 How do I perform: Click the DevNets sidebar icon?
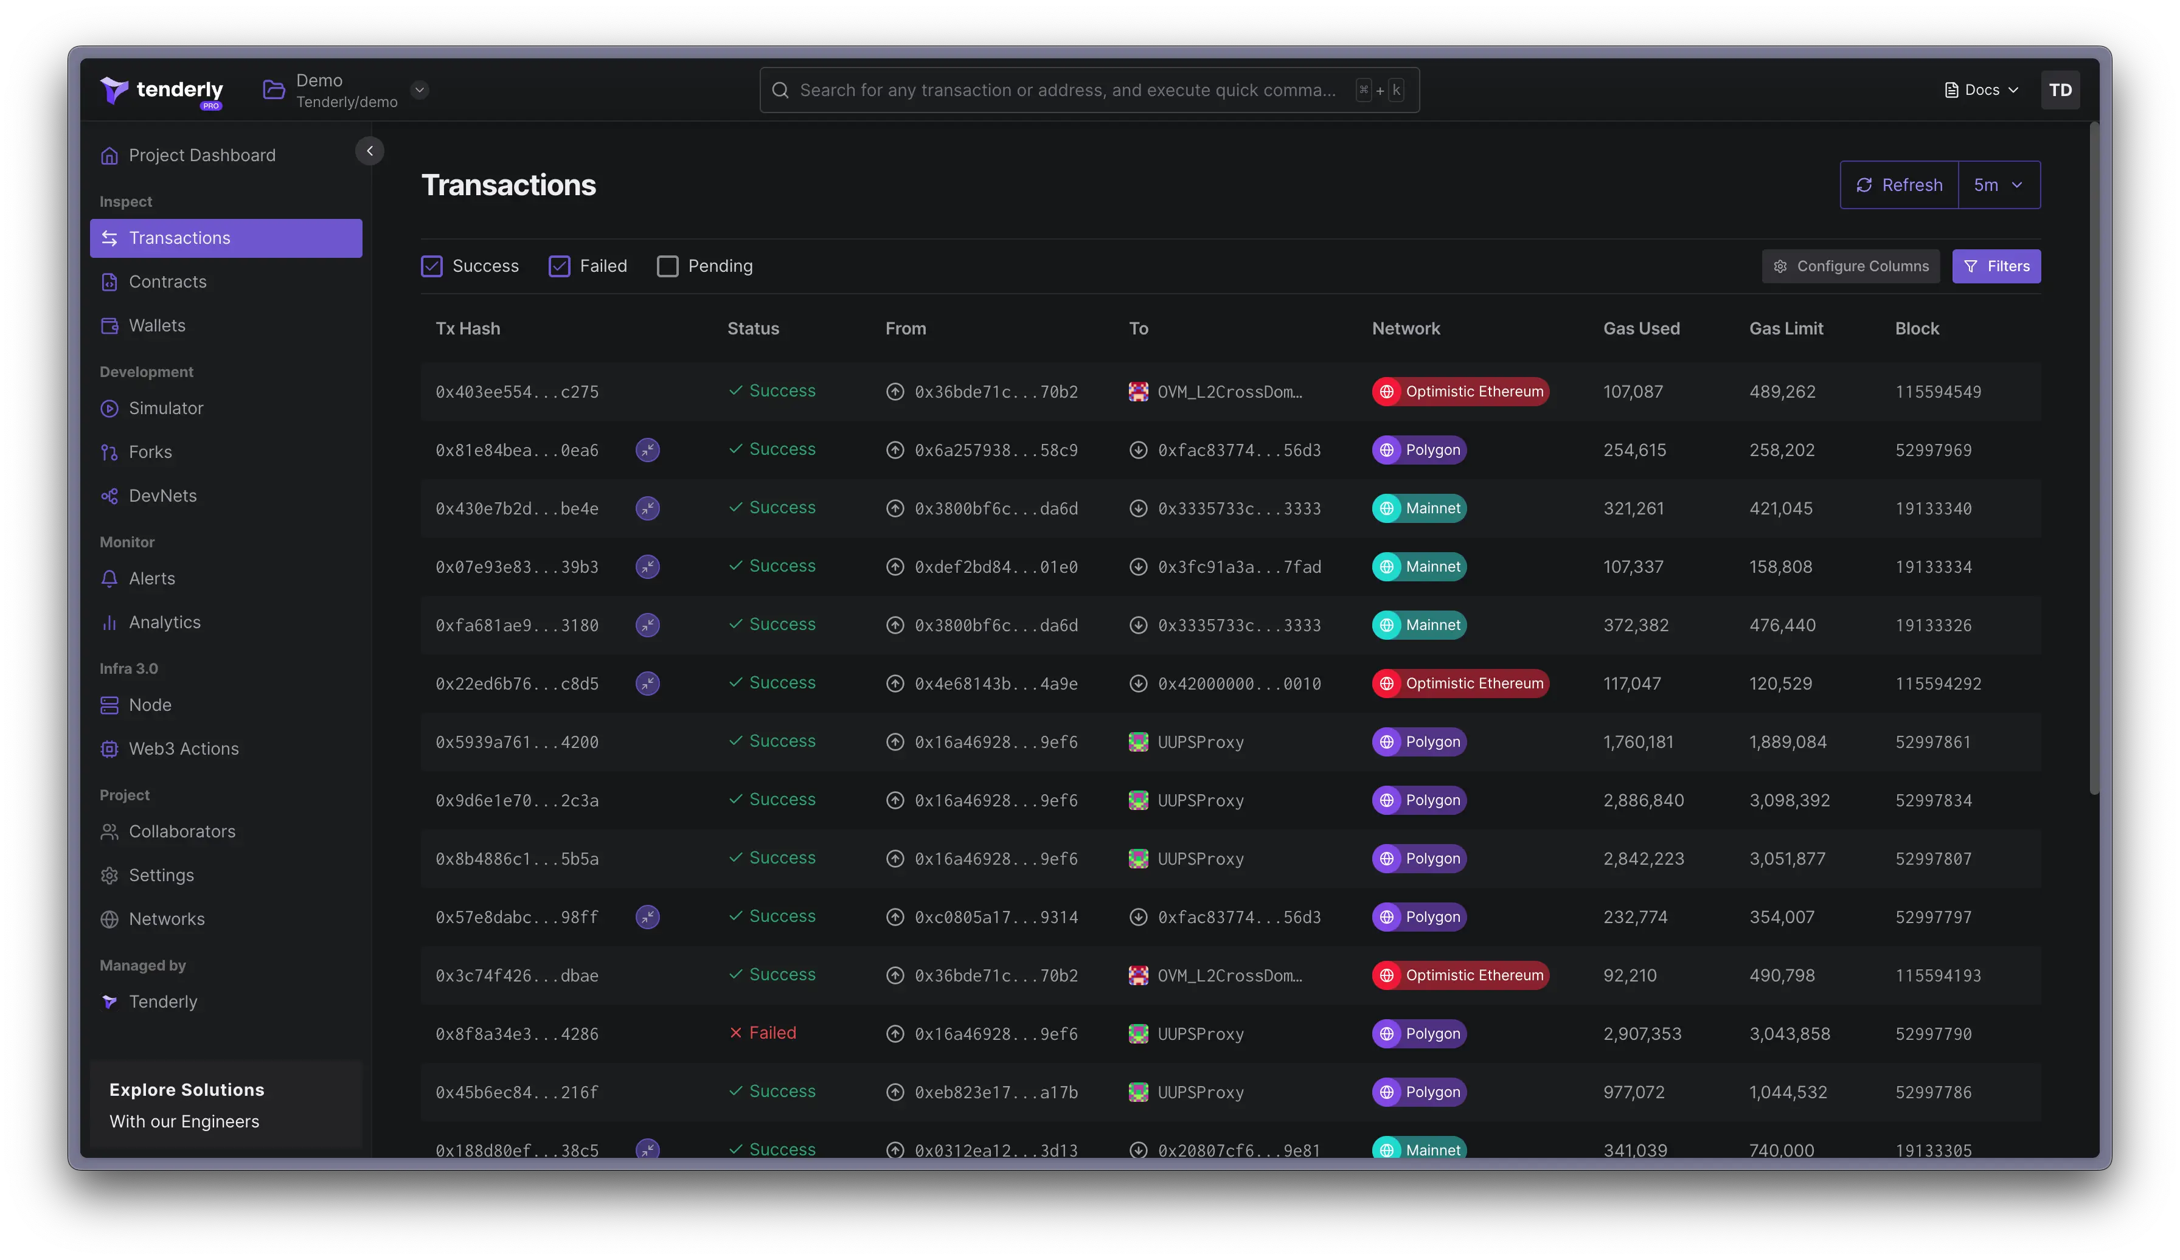109,496
